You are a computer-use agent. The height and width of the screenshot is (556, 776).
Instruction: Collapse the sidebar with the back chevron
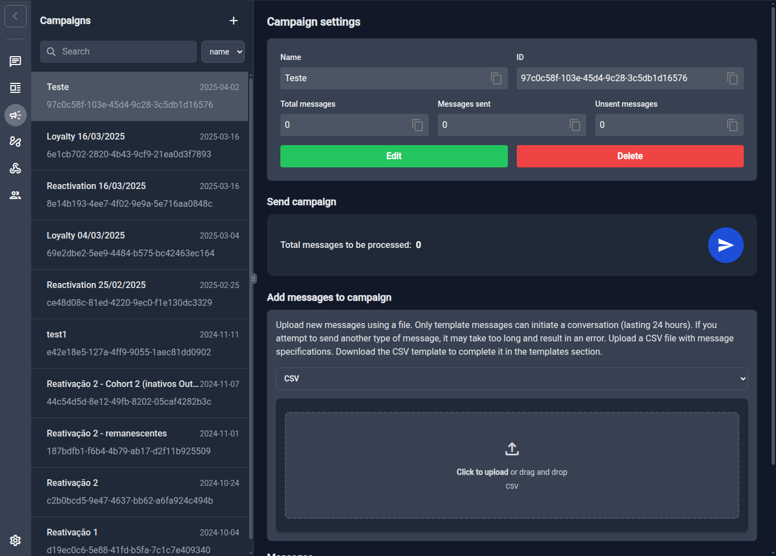[15, 16]
